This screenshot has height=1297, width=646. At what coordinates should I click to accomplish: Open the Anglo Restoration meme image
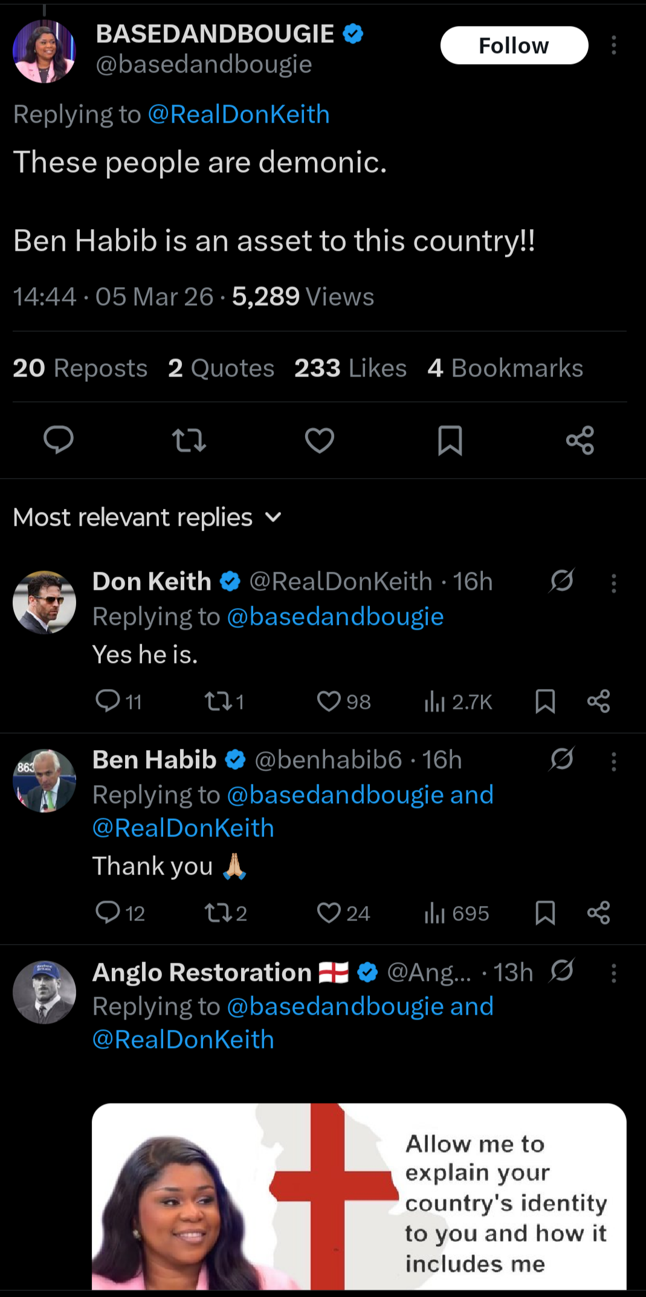tap(359, 1197)
